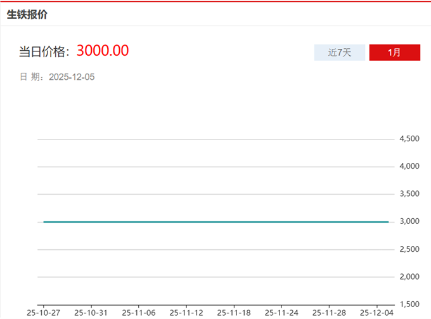Click the teal price line in chart
Image resolution: width=431 pixels, height=319 pixels.
pyautogui.click(x=215, y=222)
